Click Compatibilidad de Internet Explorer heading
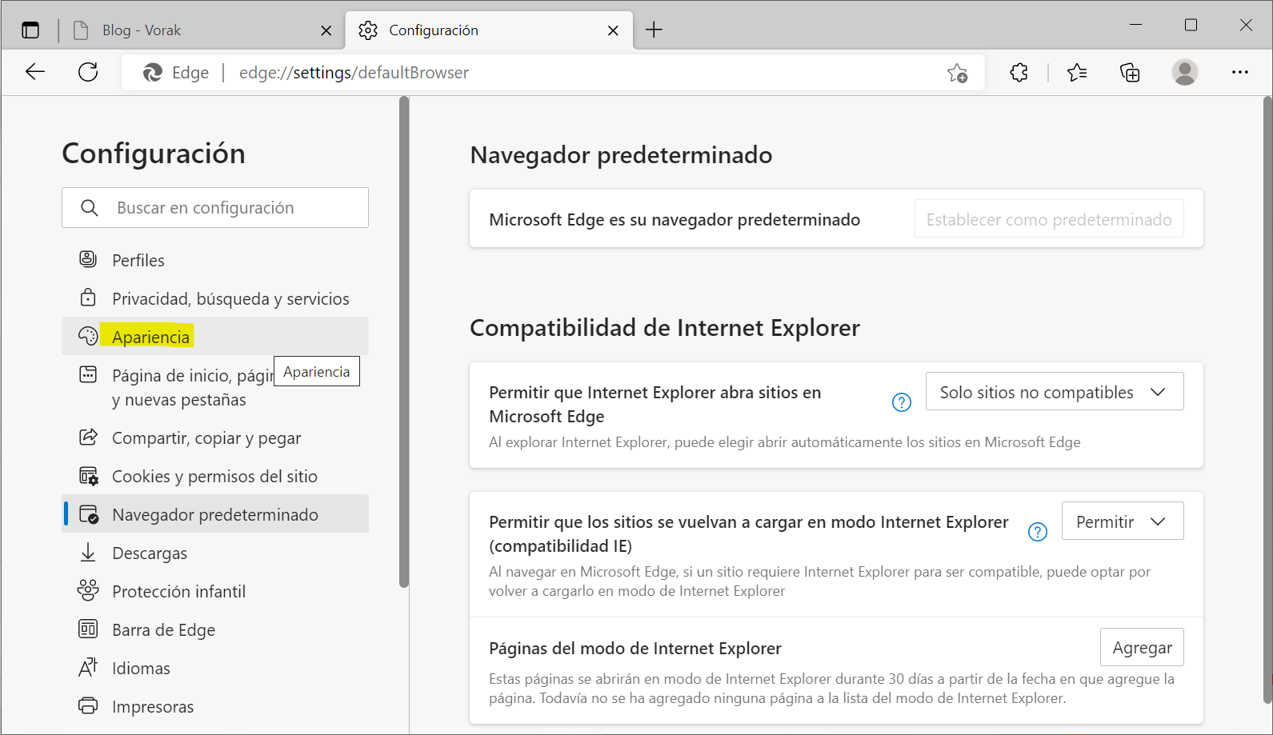Viewport: 1273px width, 735px height. click(665, 327)
